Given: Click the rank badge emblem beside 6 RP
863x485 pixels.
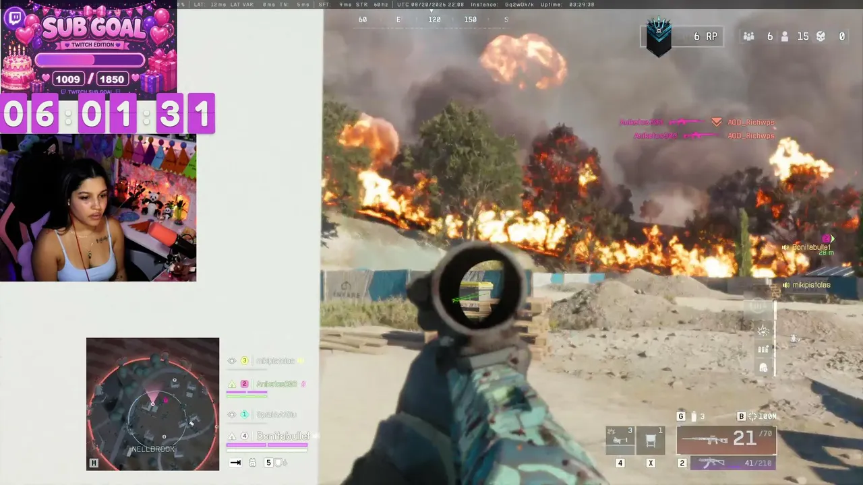Looking at the screenshot, I should pos(659,37).
